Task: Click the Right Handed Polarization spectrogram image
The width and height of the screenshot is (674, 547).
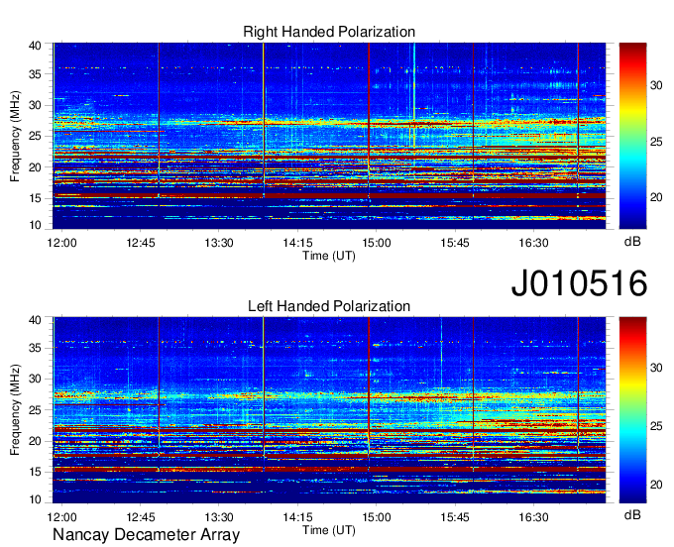Action: coord(329,136)
